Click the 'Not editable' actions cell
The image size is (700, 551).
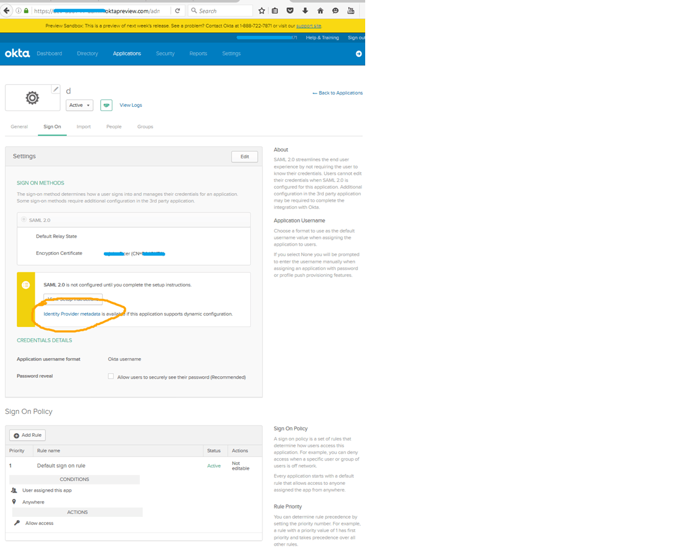click(241, 466)
